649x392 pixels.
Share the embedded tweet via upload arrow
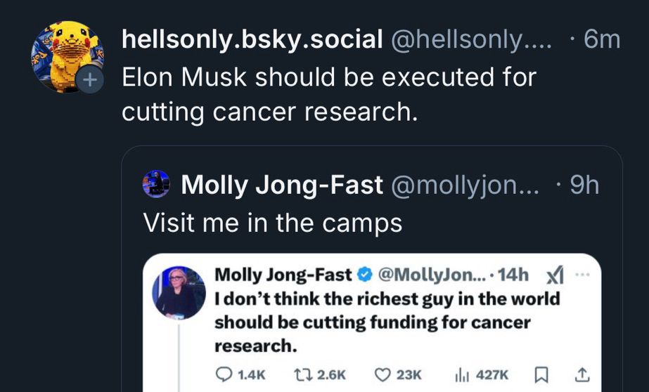click(x=581, y=374)
